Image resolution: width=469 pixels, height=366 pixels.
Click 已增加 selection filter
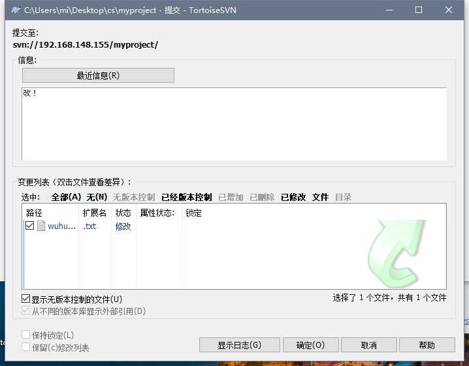coord(231,197)
